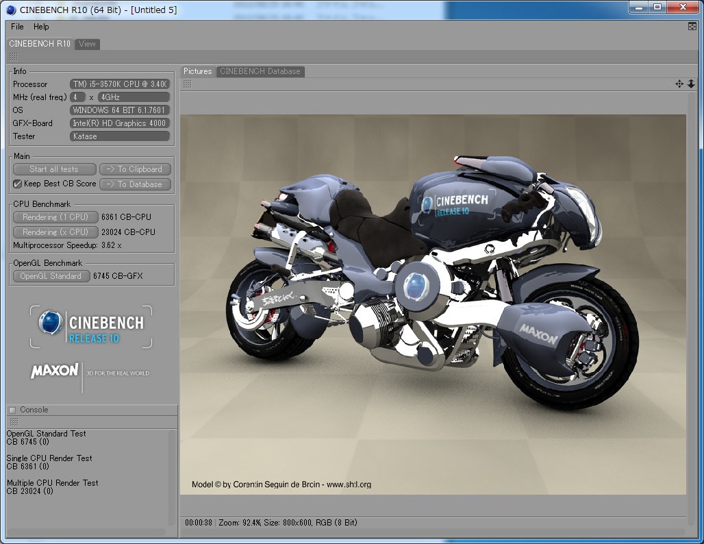Click the grip handle in the Console panel
This screenshot has width=704, height=544.
(14, 421)
